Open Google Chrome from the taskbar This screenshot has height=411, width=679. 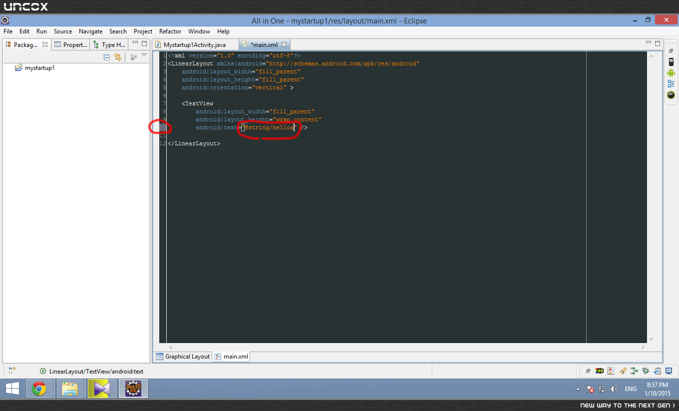coord(39,389)
